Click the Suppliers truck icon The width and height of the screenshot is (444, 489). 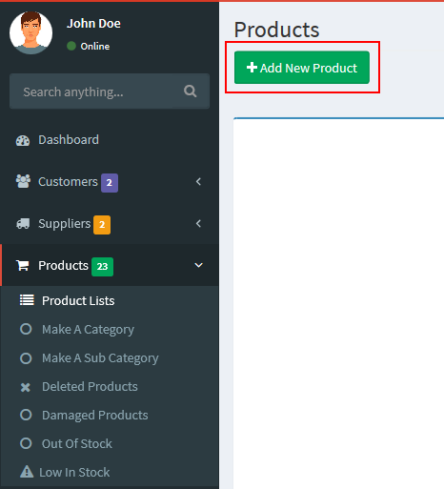pos(23,224)
